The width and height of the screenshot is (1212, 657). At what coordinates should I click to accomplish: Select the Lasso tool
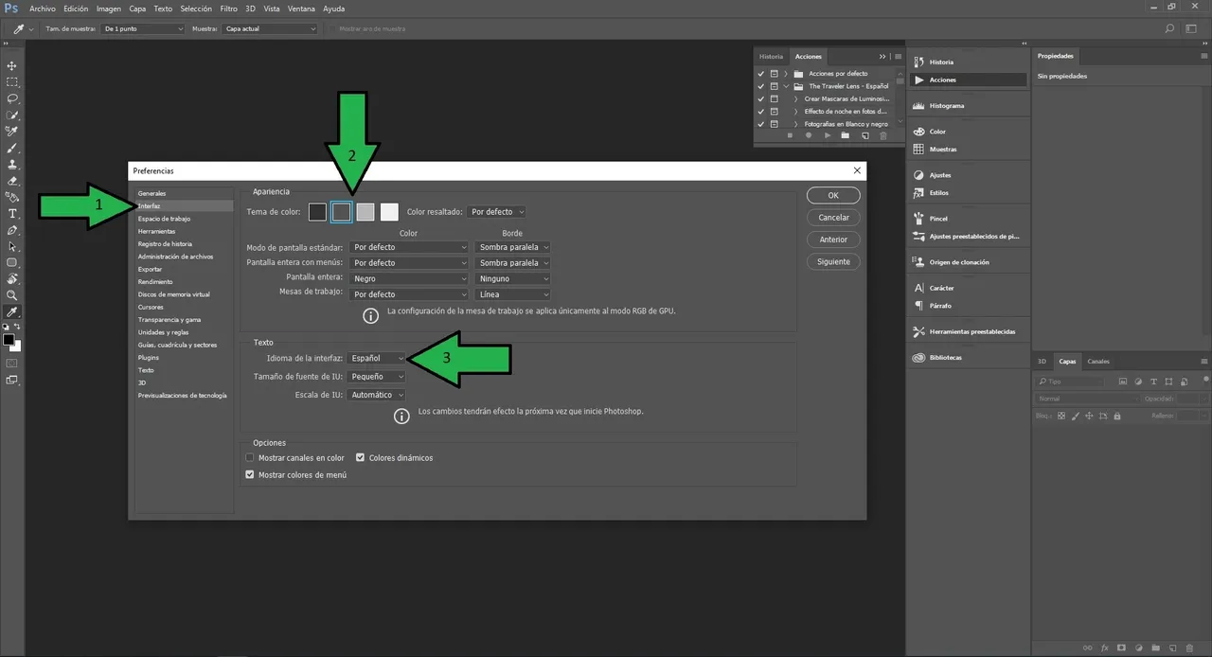(x=12, y=98)
